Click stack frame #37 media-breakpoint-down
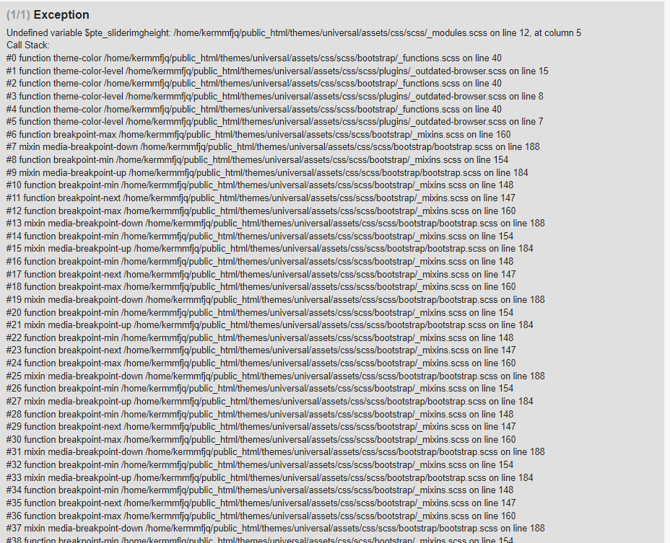This screenshot has width=670, height=543. [276, 528]
